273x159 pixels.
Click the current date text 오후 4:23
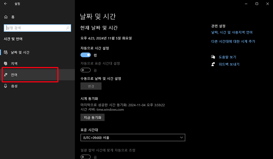[x=106, y=38]
